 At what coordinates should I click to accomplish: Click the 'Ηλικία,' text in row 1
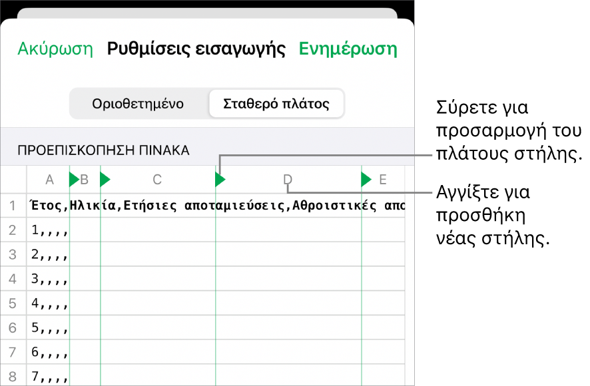pyautogui.click(x=96, y=206)
